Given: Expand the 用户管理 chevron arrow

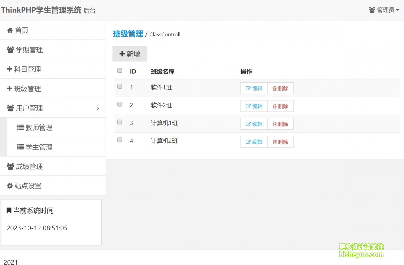Looking at the screenshot, I should click(98, 108).
